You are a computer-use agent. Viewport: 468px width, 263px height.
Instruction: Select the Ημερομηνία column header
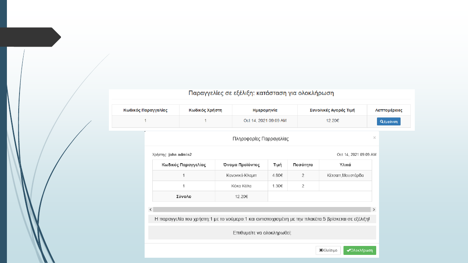click(x=264, y=110)
